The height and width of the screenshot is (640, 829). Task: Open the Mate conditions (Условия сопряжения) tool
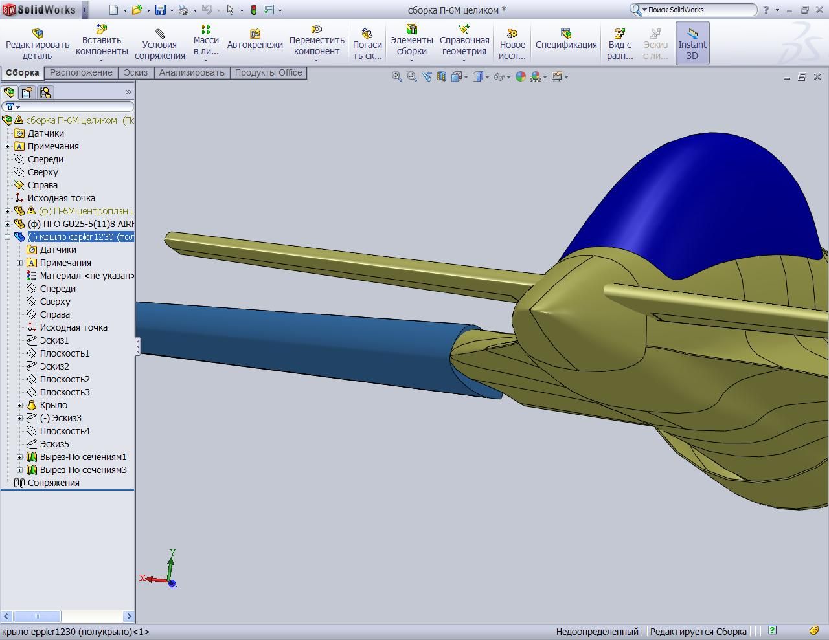[159, 33]
